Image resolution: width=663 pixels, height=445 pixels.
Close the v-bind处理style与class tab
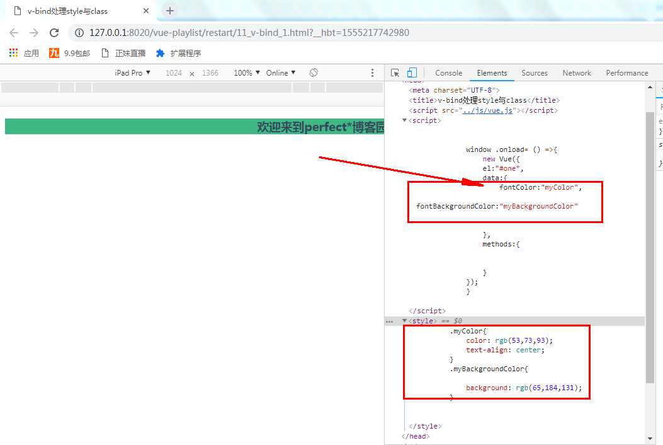[x=146, y=11]
